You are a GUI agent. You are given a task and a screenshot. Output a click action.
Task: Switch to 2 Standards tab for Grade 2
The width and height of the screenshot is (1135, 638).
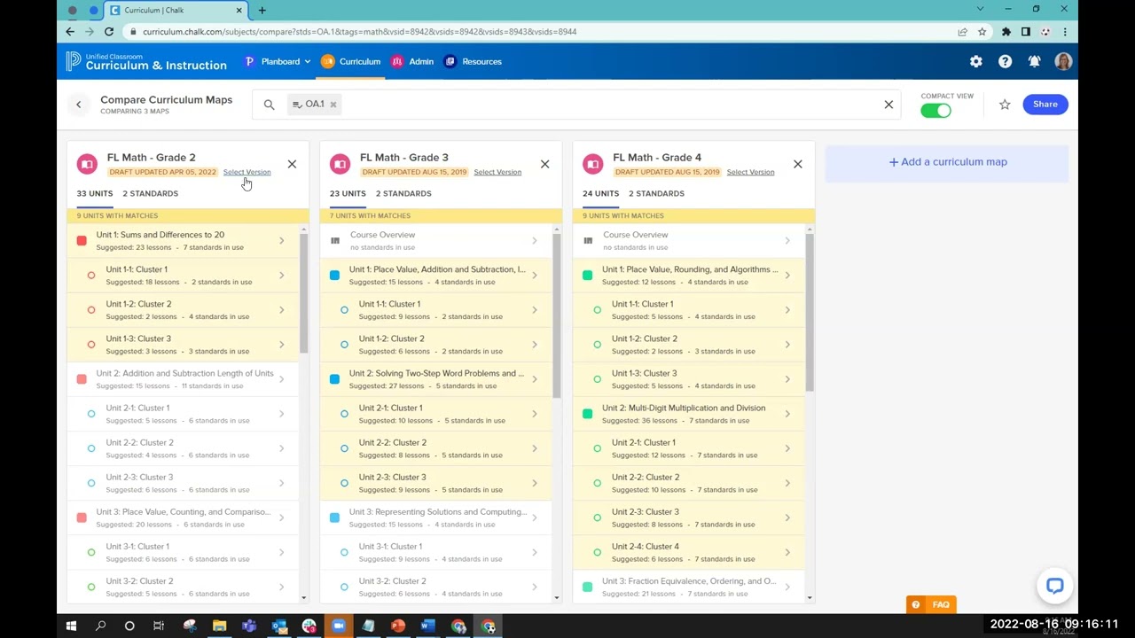(150, 193)
